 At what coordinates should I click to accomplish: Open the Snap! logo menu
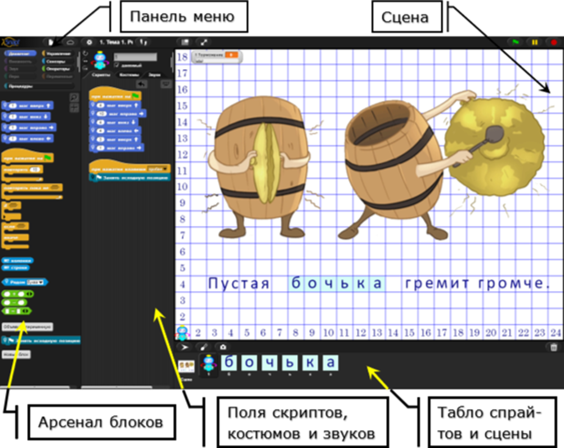(x=10, y=42)
